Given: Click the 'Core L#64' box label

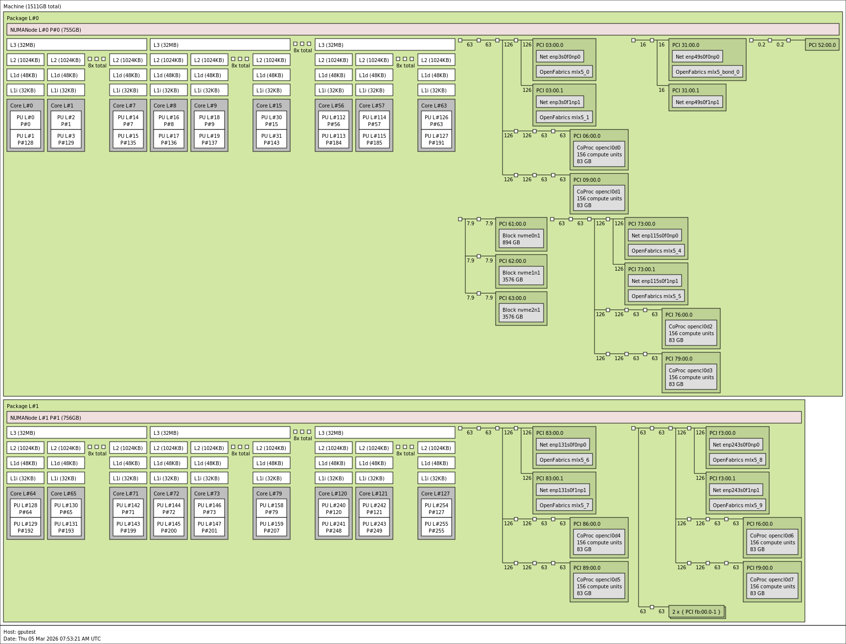Looking at the screenshot, I should coord(23,494).
